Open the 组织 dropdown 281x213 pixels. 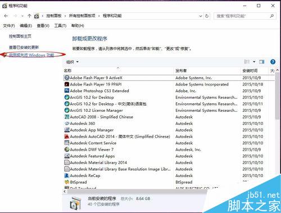[72, 62]
